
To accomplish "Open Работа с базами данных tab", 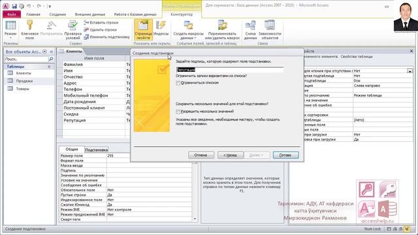I will 135,14.
